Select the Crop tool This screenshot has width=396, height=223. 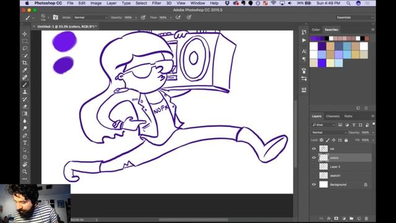[x=25, y=63]
